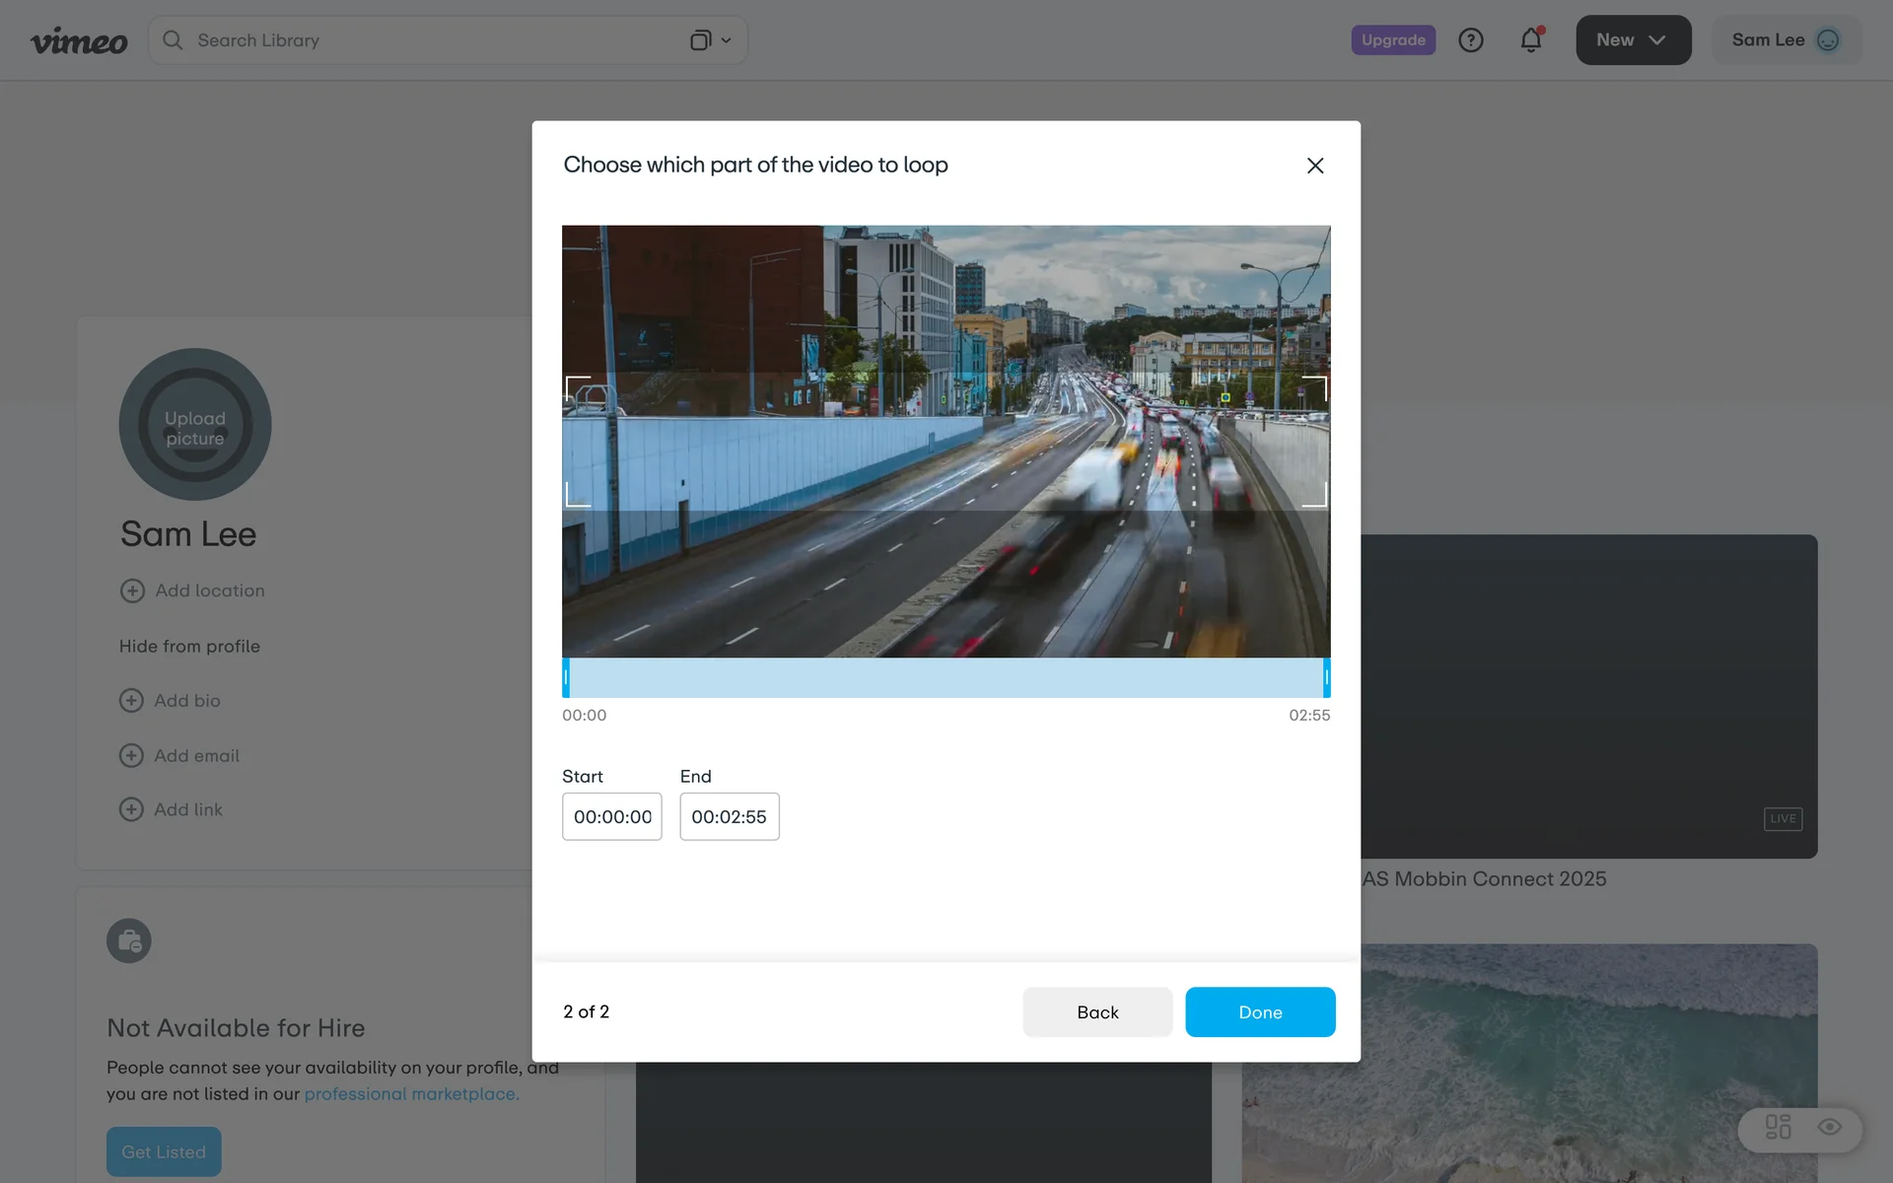
Task: Click the Sam Lee avatar smiley icon
Action: pos(1828,40)
